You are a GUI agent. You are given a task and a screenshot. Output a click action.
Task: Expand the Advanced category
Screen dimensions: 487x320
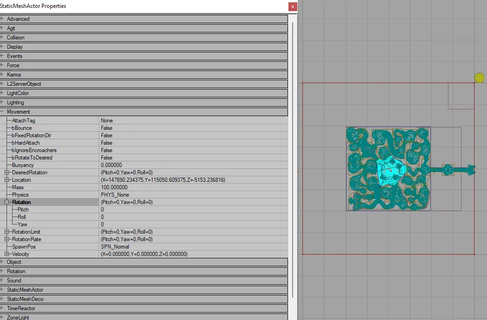(2, 19)
